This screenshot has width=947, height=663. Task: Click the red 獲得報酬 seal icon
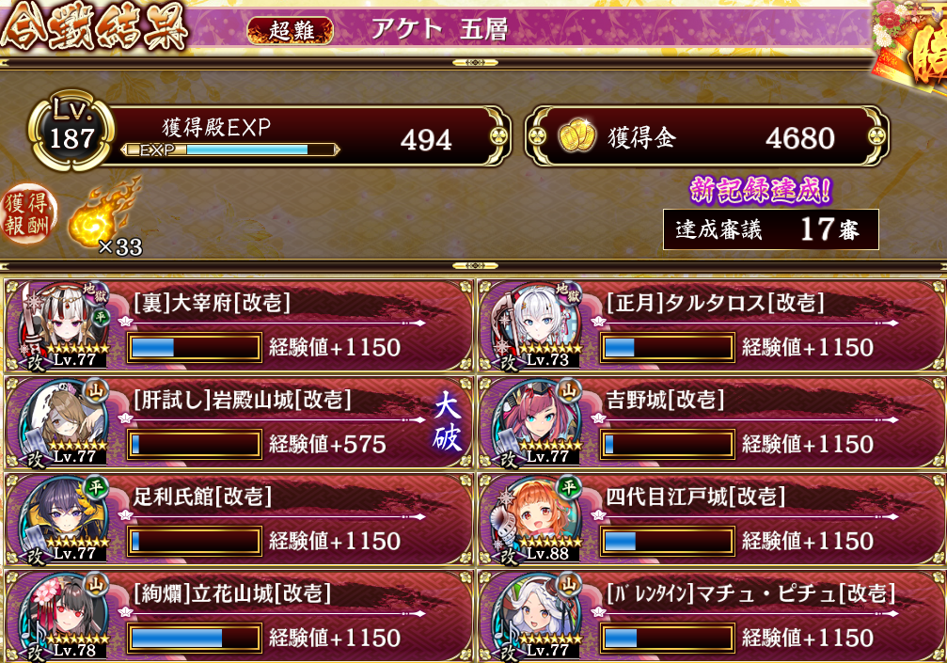(x=28, y=213)
